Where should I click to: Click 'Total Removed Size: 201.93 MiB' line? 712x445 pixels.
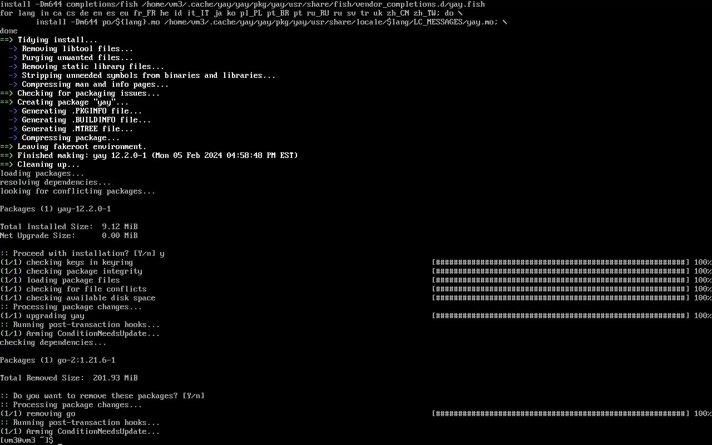(x=69, y=378)
